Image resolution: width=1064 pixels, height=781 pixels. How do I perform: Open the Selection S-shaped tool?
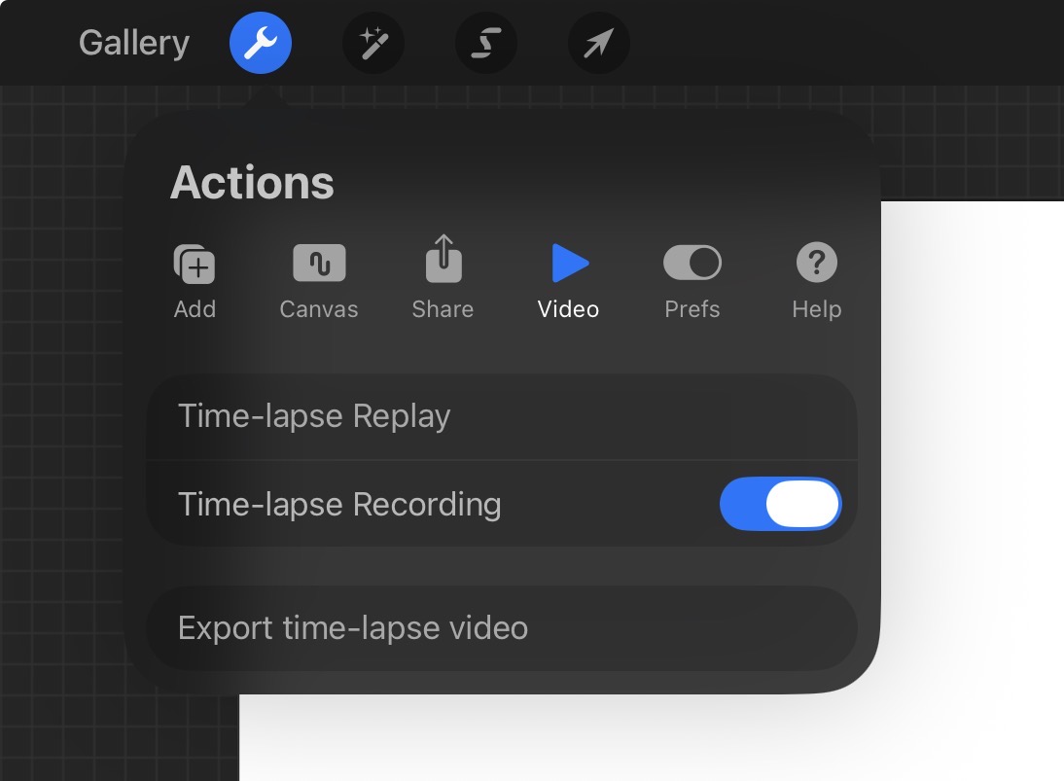(x=486, y=43)
